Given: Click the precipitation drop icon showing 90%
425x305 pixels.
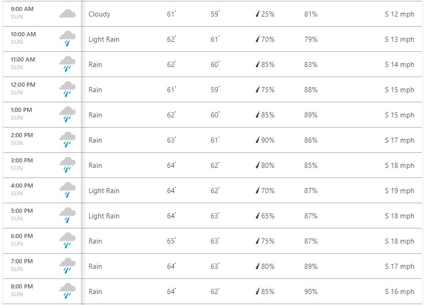Looking at the screenshot, I should point(257,140).
